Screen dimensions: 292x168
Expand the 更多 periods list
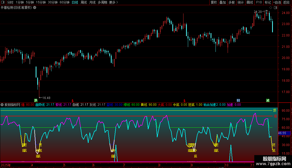point(113,2)
